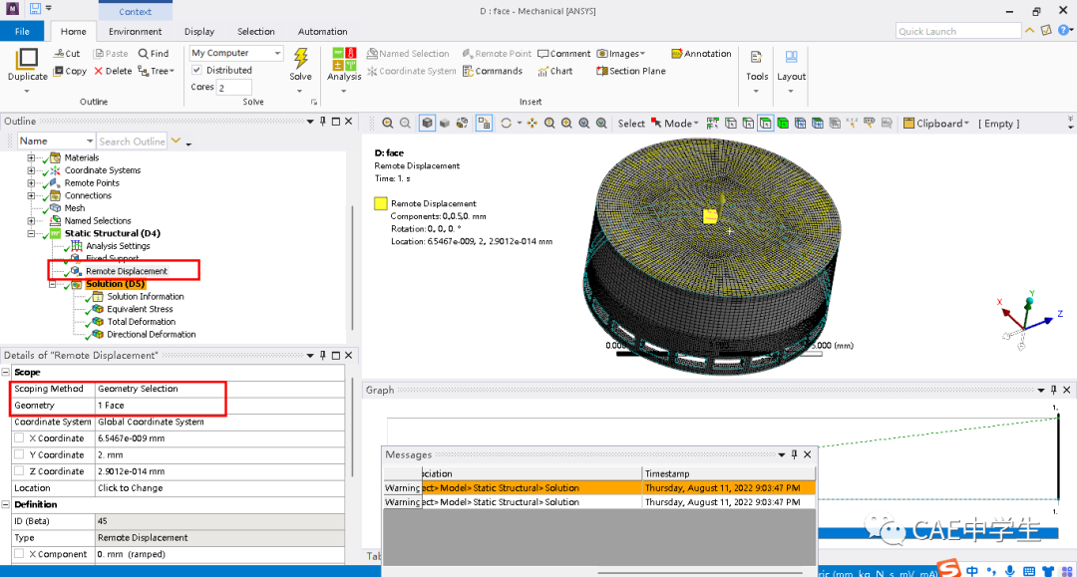Click the shaded exterior with edges cube icon
1077x577 pixels.
pyautogui.click(x=427, y=124)
